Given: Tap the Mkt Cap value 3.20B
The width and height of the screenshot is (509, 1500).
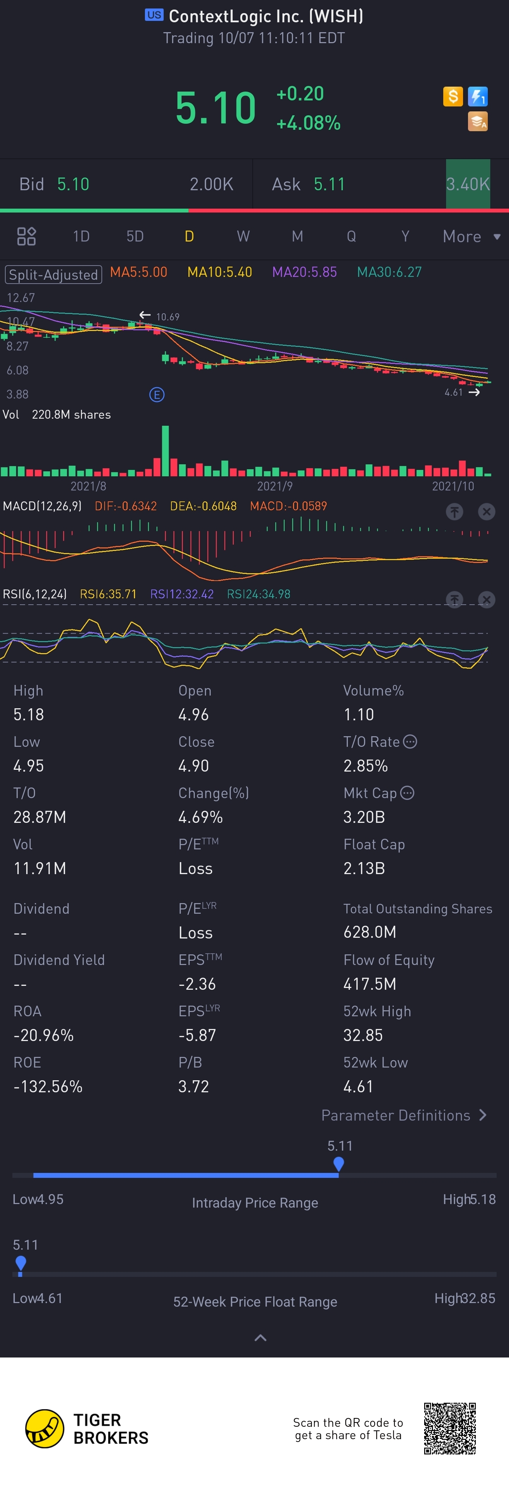Looking at the screenshot, I should point(364,817).
